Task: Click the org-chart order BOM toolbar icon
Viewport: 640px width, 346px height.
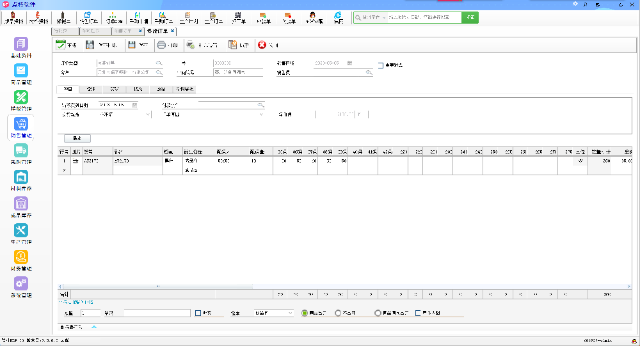Action: [x=114, y=17]
